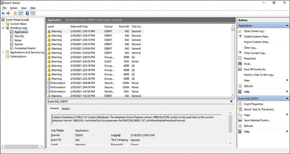Click Save All Events As disk icon
Viewport: 290px width, 154px height.
240,69
